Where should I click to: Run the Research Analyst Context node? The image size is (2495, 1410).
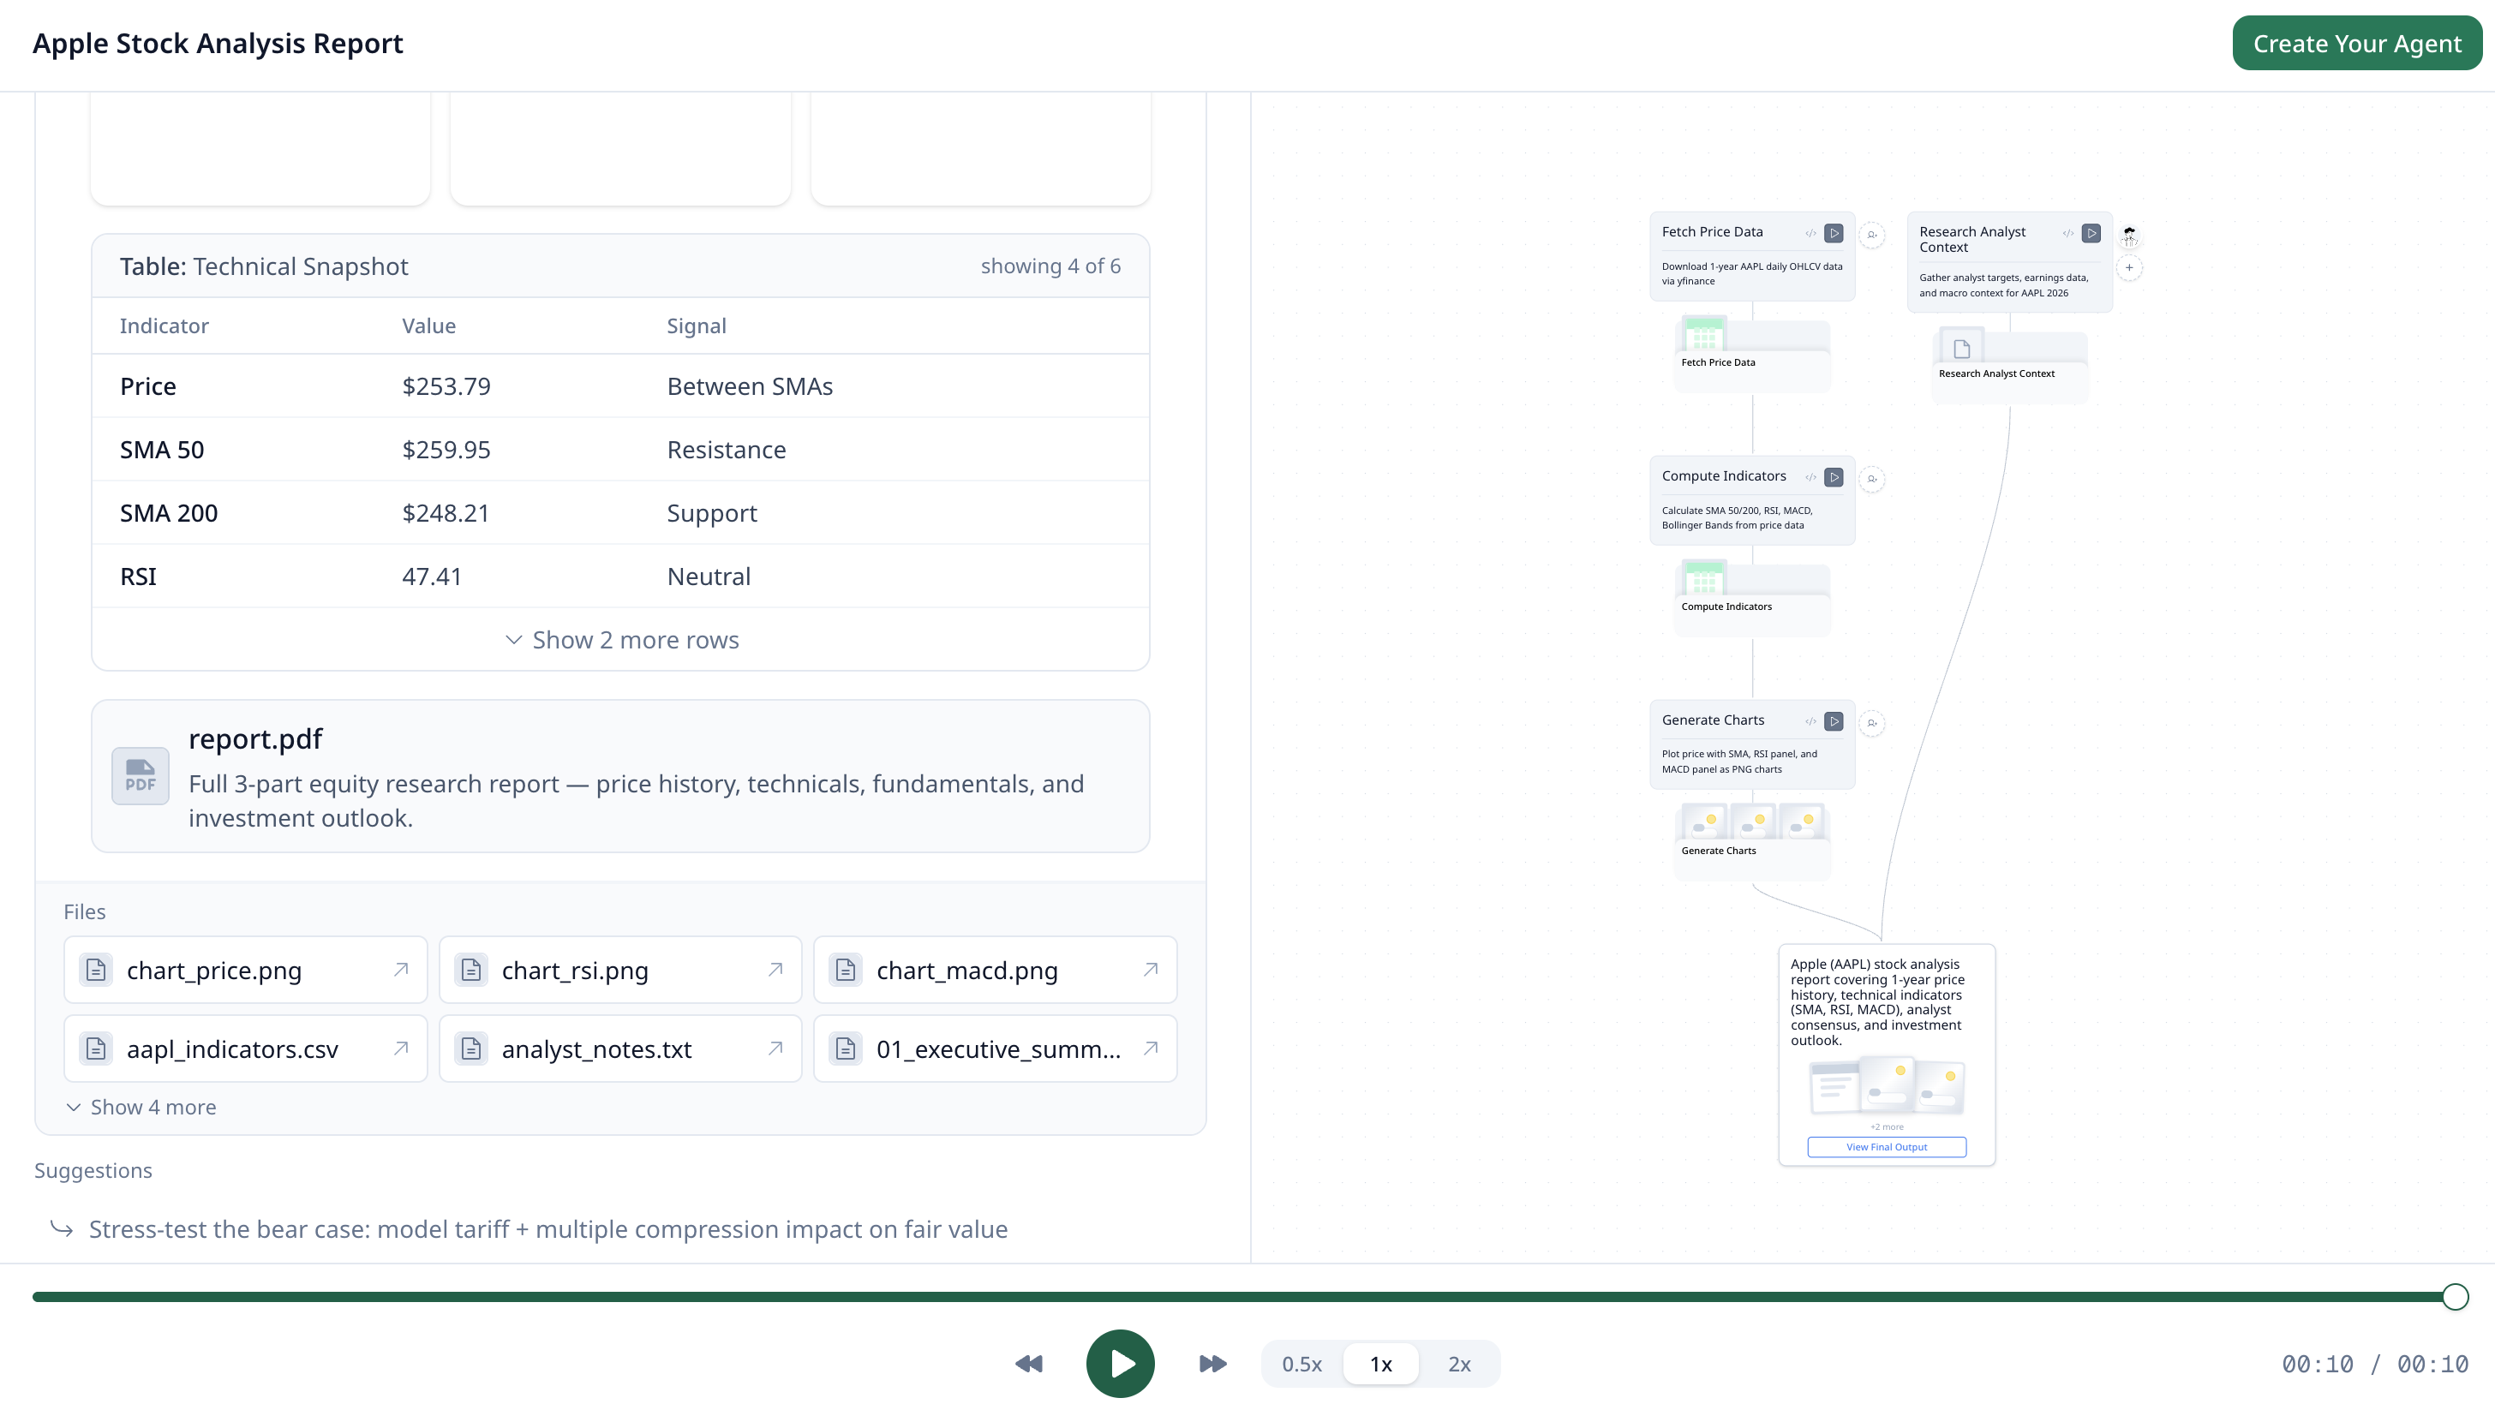click(2091, 233)
